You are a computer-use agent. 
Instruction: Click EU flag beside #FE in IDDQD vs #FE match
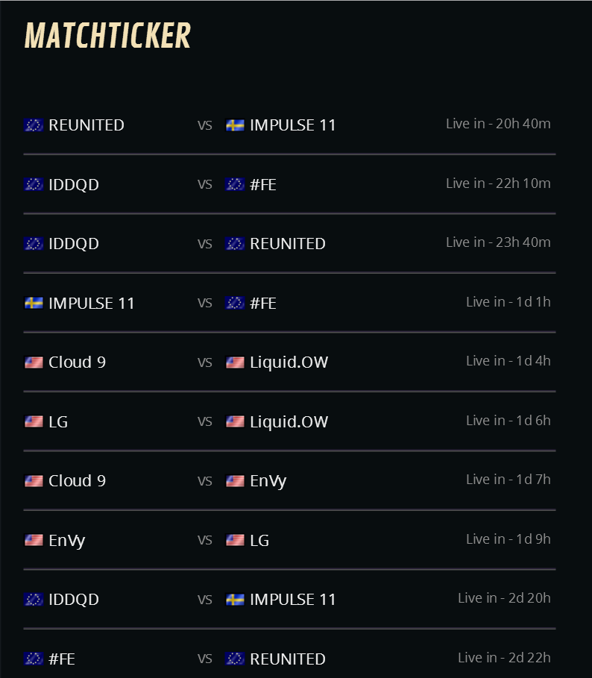pyautogui.click(x=235, y=185)
